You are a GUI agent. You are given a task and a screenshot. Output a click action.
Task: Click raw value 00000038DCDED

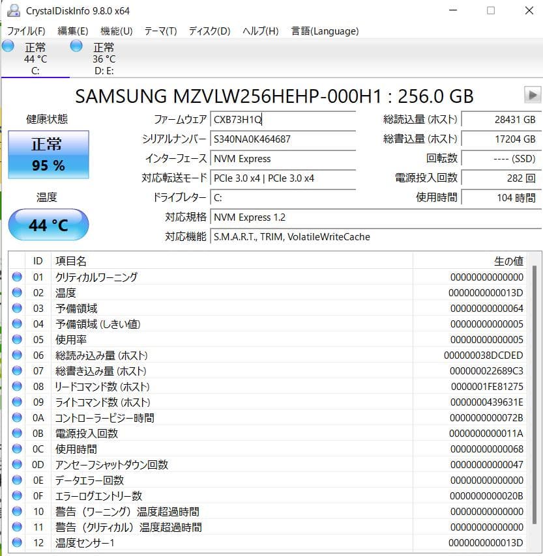click(x=483, y=355)
